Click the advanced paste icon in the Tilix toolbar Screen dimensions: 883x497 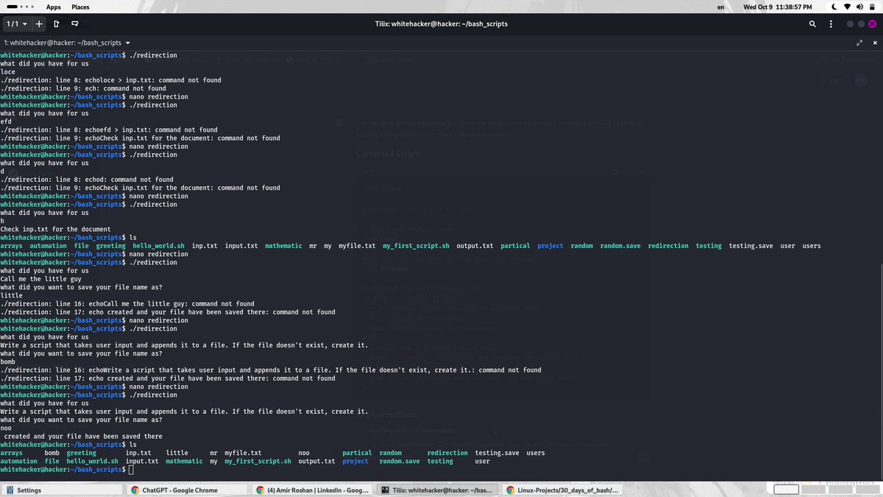click(x=75, y=24)
